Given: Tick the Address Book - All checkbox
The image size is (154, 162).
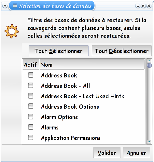Looking at the screenshot, I should [x=31, y=86].
